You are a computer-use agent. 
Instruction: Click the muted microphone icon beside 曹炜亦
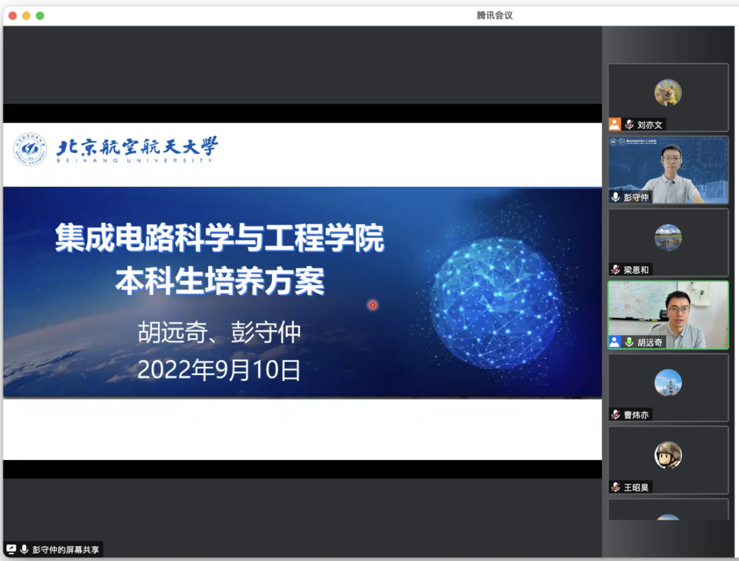[x=615, y=414]
